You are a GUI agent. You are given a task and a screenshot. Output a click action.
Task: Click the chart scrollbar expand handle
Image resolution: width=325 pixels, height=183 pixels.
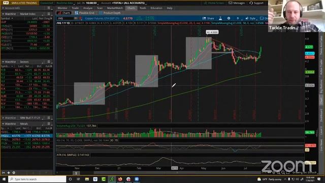pos(76,173)
